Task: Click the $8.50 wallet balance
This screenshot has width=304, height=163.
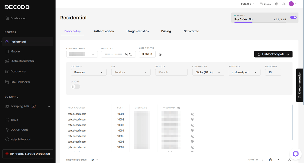Action: tap(265, 4)
